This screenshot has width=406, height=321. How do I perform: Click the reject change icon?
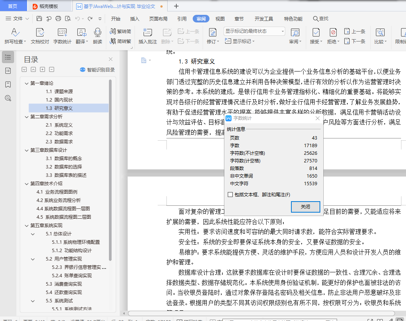tap(333, 33)
